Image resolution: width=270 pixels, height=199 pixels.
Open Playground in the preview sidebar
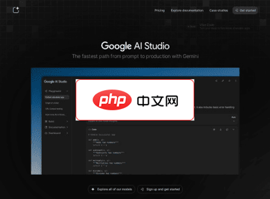coord(55,91)
